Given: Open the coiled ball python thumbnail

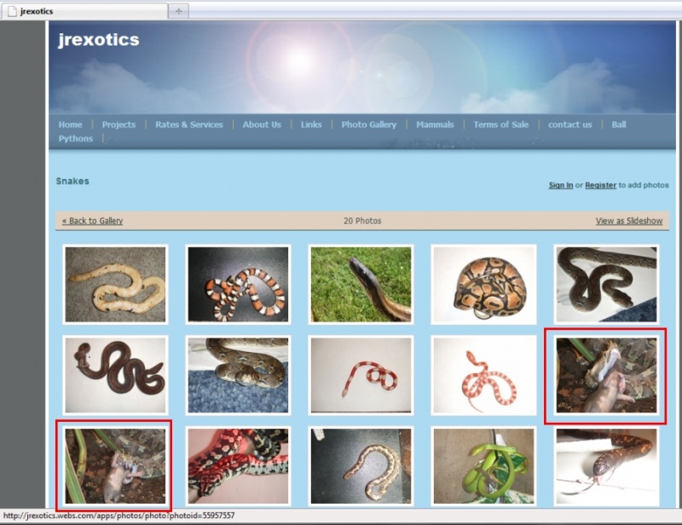Looking at the screenshot, I should (483, 285).
